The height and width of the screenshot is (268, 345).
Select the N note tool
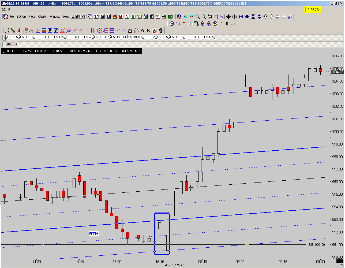coord(148,30)
